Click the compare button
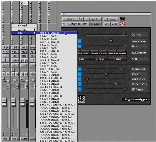 click(x=96, y=24)
